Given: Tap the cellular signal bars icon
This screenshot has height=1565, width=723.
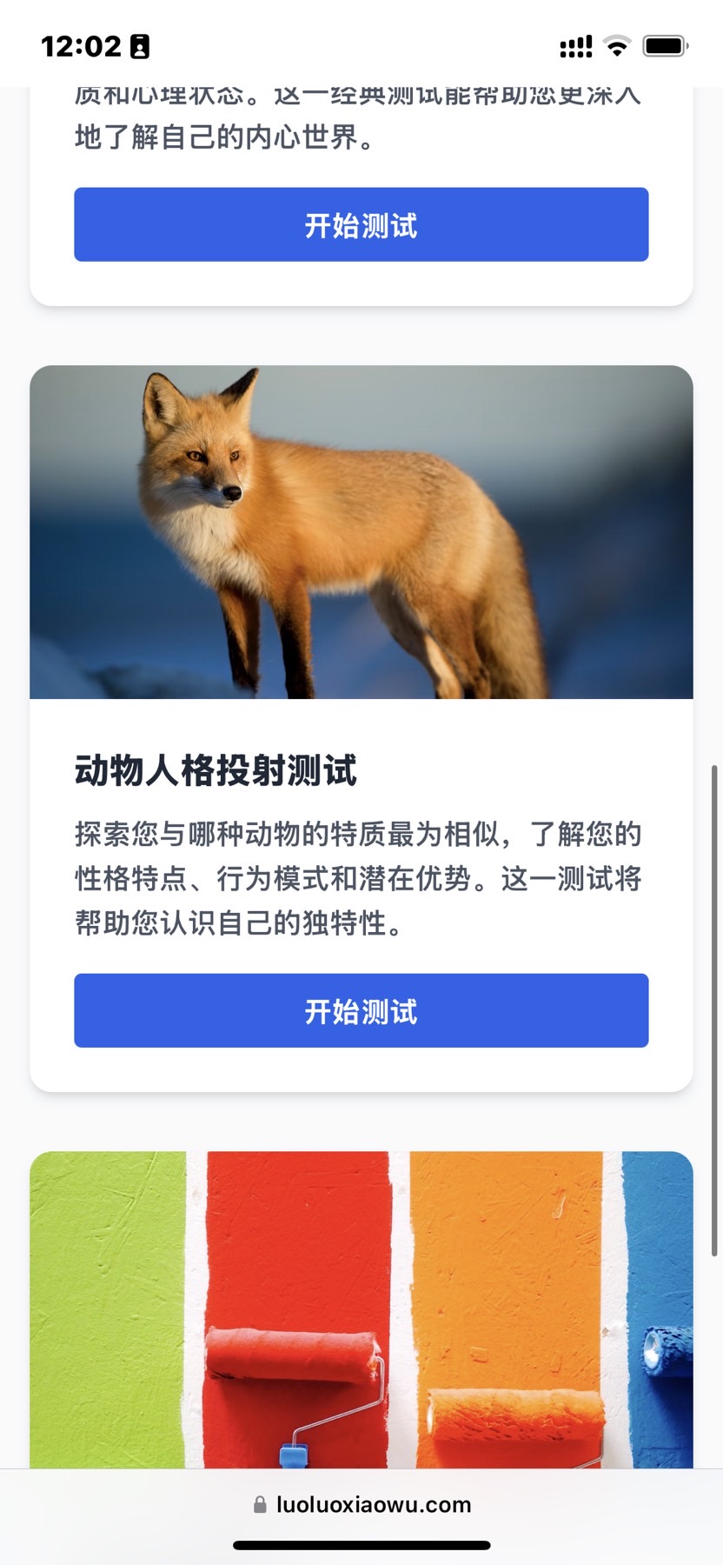Looking at the screenshot, I should [x=575, y=46].
